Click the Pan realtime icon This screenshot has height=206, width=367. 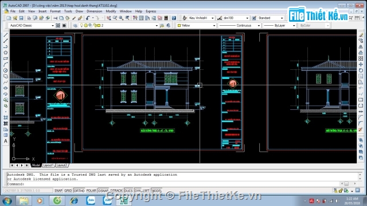click(108, 18)
